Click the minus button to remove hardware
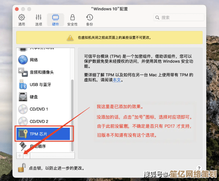This screenshot has height=181, width=219. [26, 156]
